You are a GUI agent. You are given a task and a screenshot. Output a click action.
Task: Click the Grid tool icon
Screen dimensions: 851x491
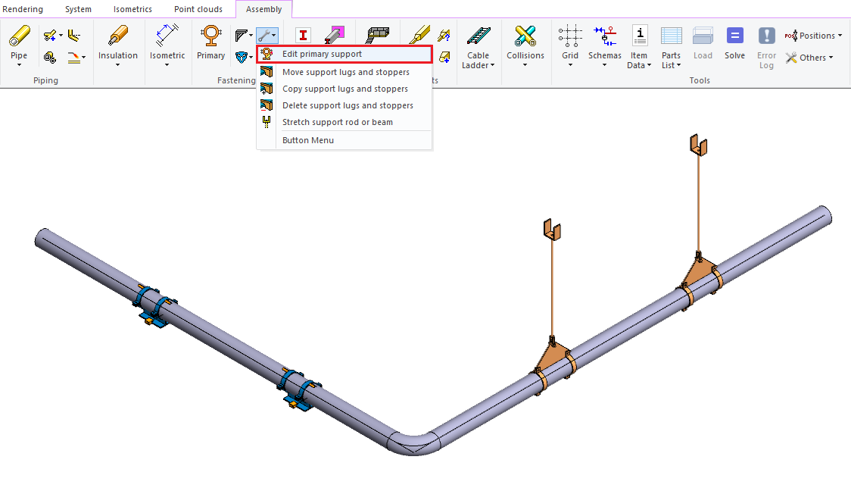tap(570, 36)
